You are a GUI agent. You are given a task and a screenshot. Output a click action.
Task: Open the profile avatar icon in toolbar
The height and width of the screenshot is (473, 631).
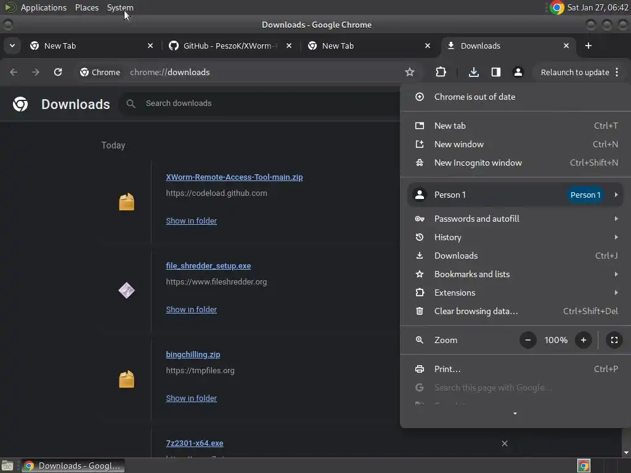coord(518,72)
